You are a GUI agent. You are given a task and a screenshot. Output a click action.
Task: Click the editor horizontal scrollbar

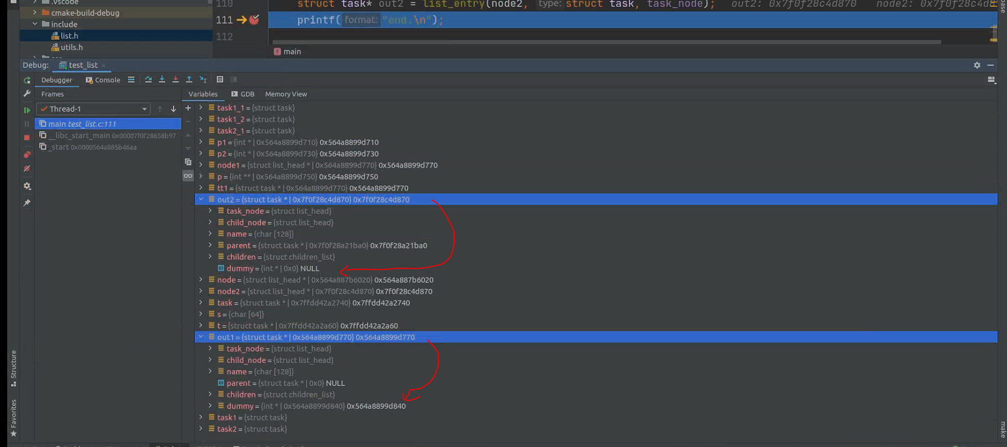(x=607, y=42)
